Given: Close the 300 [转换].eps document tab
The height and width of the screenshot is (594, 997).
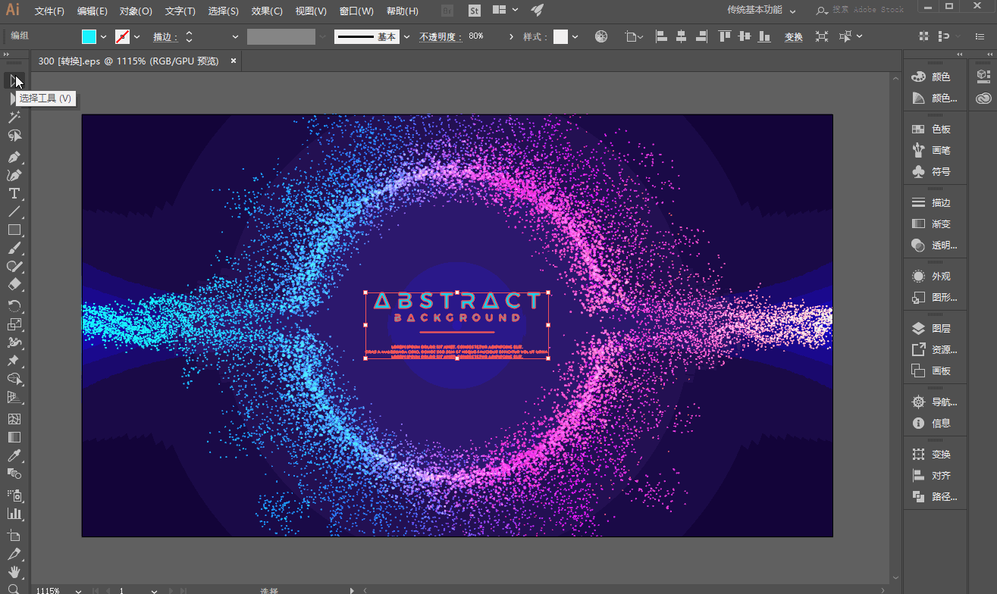Looking at the screenshot, I should coord(234,61).
